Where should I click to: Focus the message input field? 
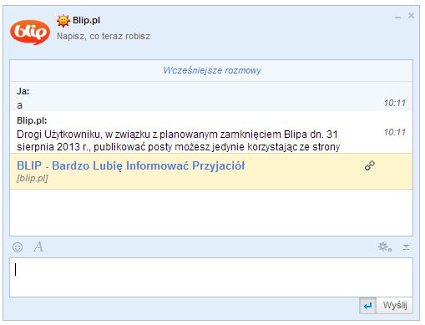click(211, 277)
